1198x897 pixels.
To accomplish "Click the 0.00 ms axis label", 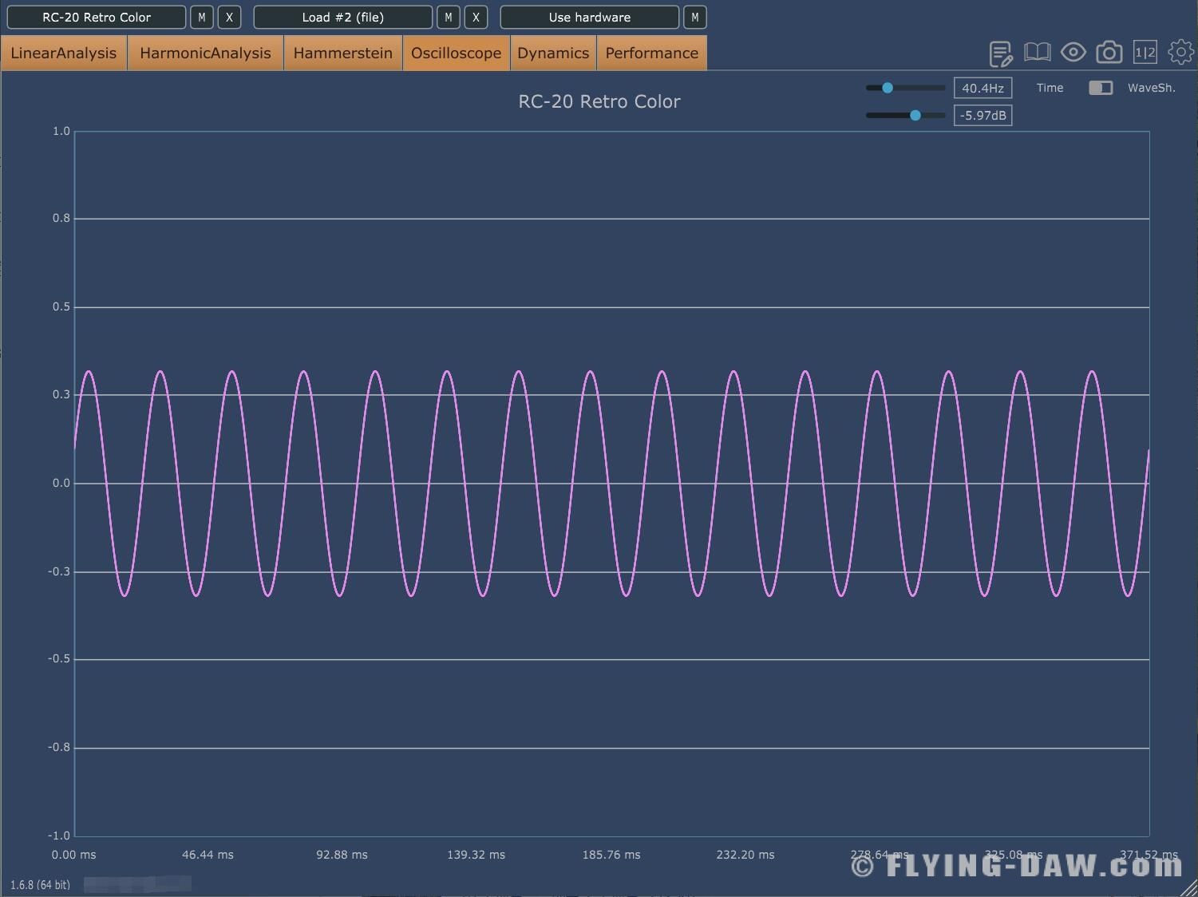I will pyautogui.click(x=73, y=855).
